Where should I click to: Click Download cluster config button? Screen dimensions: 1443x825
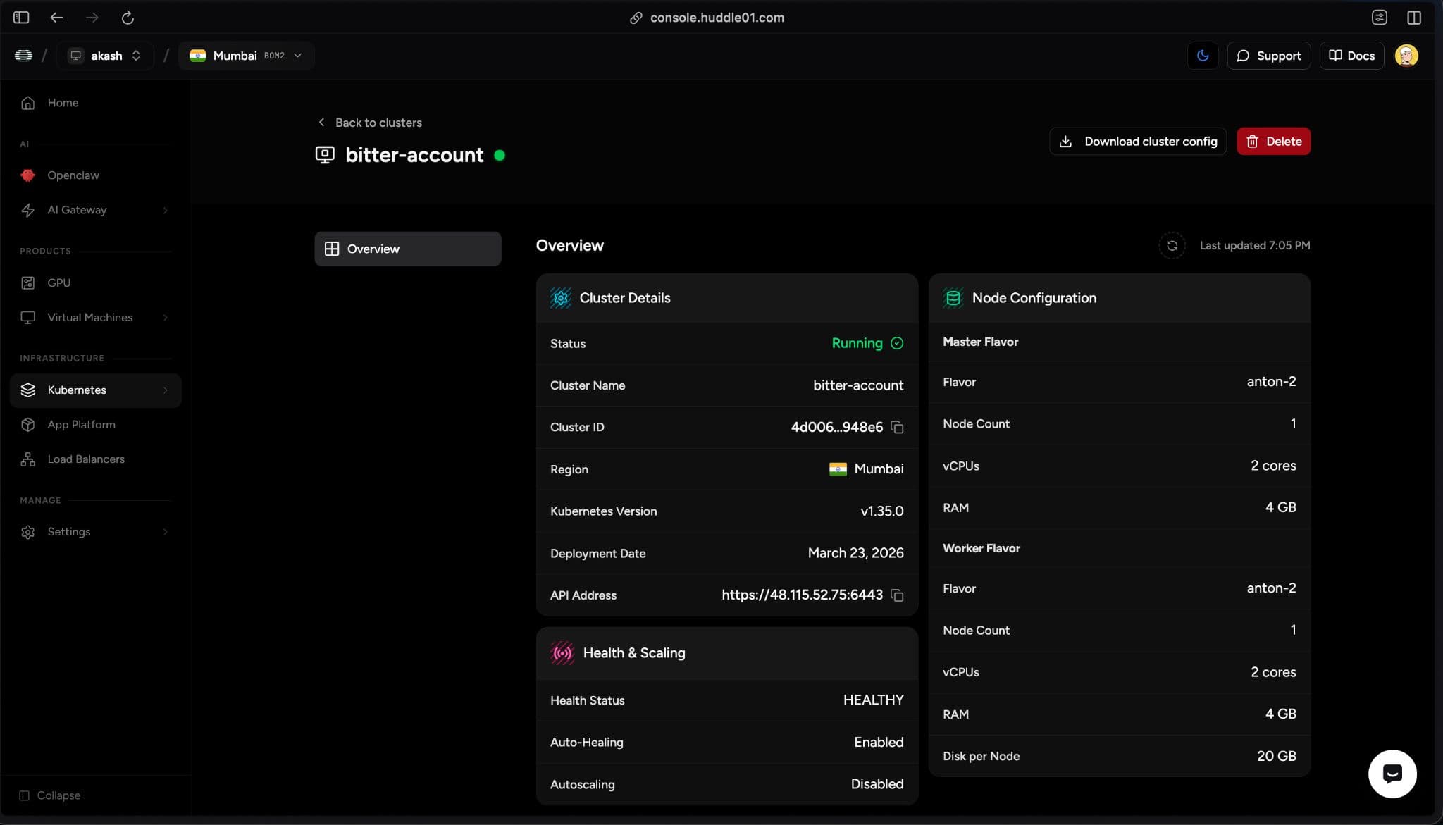pos(1137,142)
